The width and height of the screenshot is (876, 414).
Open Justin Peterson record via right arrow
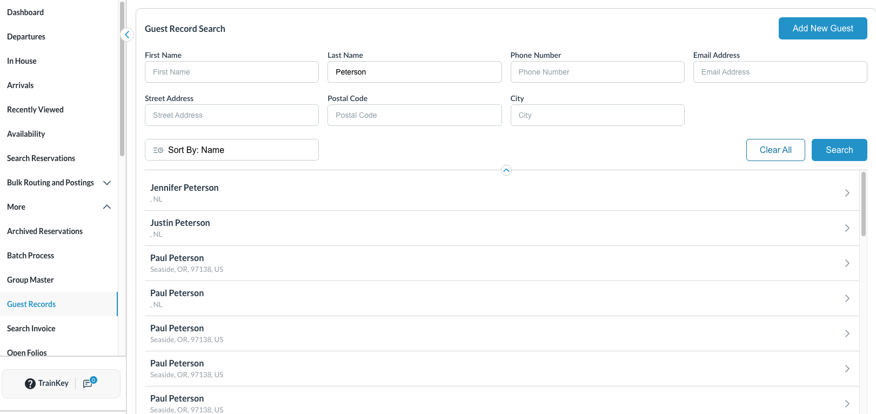pyautogui.click(x=847, y=228)
